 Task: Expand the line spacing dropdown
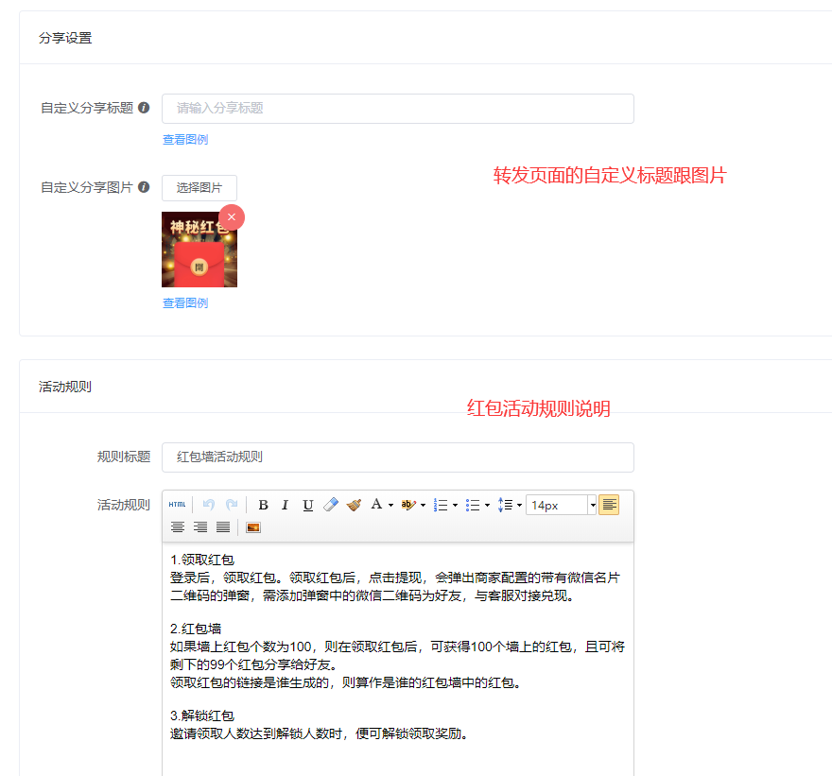pos(519,506)
